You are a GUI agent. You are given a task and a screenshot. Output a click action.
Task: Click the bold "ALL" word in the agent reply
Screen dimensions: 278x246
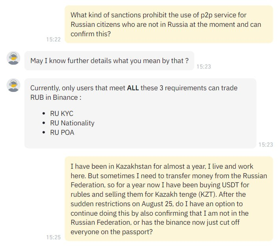[x=133, y=88]
